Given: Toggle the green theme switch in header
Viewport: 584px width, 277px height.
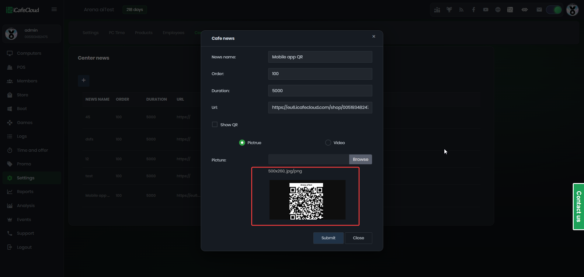Looking at the screenshot, I should click(554, 10).
